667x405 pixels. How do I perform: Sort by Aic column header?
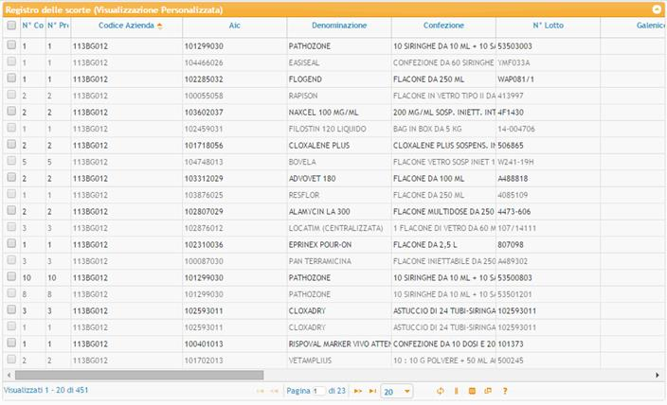click(234, 26)
